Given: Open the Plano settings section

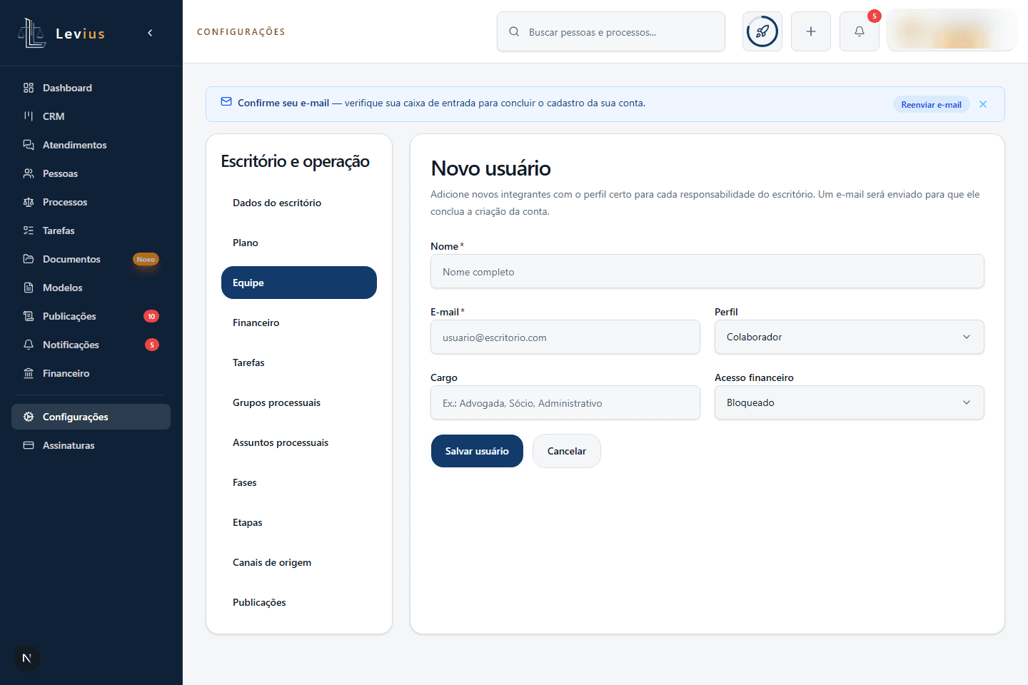Looking at the screenshot, I should [299, 243].
